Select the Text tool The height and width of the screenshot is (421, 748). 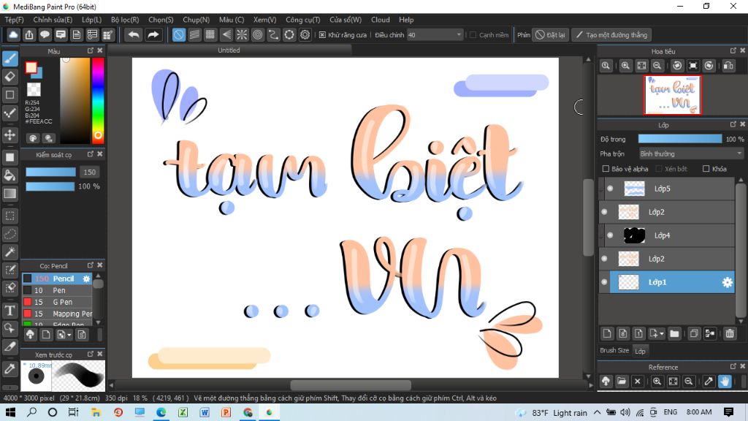click(x=10, y=310)
